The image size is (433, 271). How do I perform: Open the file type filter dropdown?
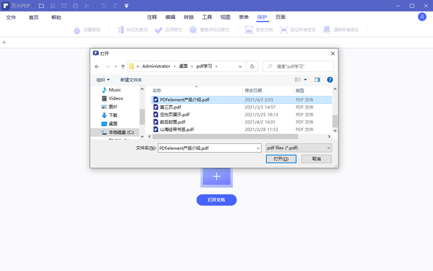(x=299, y=147)
